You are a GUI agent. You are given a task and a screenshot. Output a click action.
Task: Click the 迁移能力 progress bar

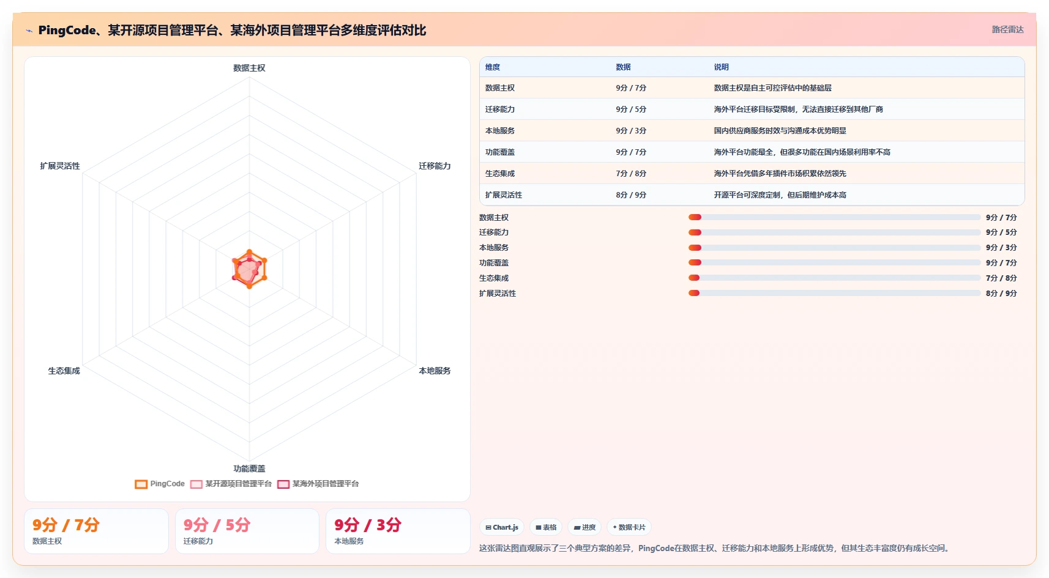pyautogui.click(x=834, y=232)
